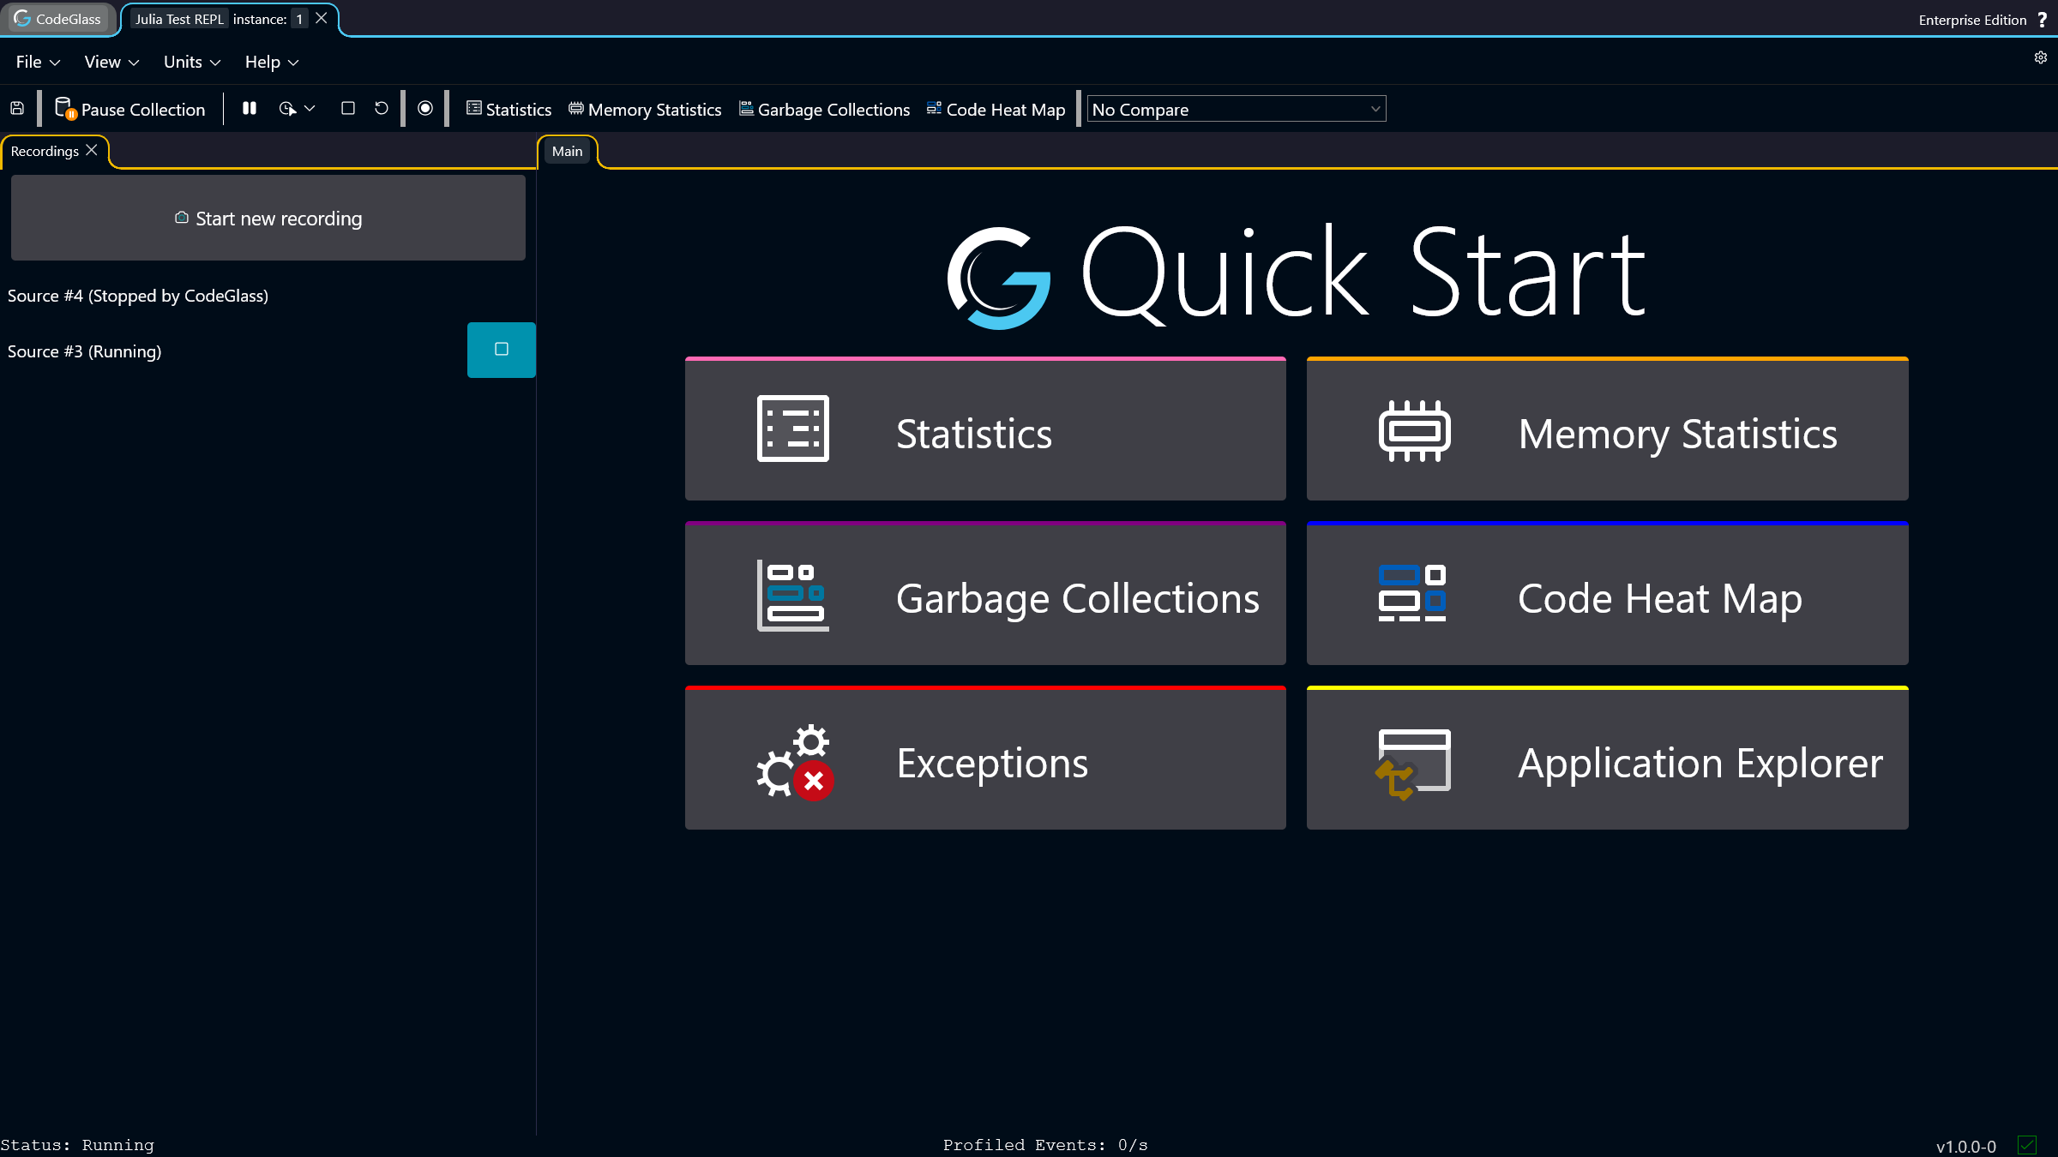Click the save icon in the toolbar
This screenshot has height=1157, width=2058.
(17, 109)
